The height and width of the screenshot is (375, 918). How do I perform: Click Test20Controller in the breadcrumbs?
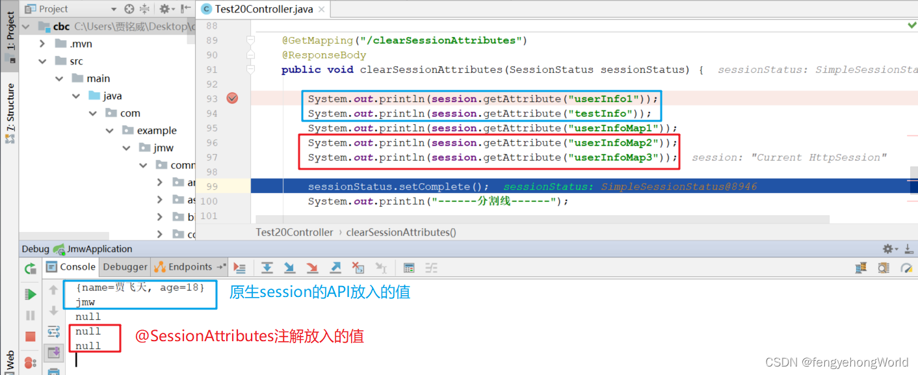pos(294,232)
